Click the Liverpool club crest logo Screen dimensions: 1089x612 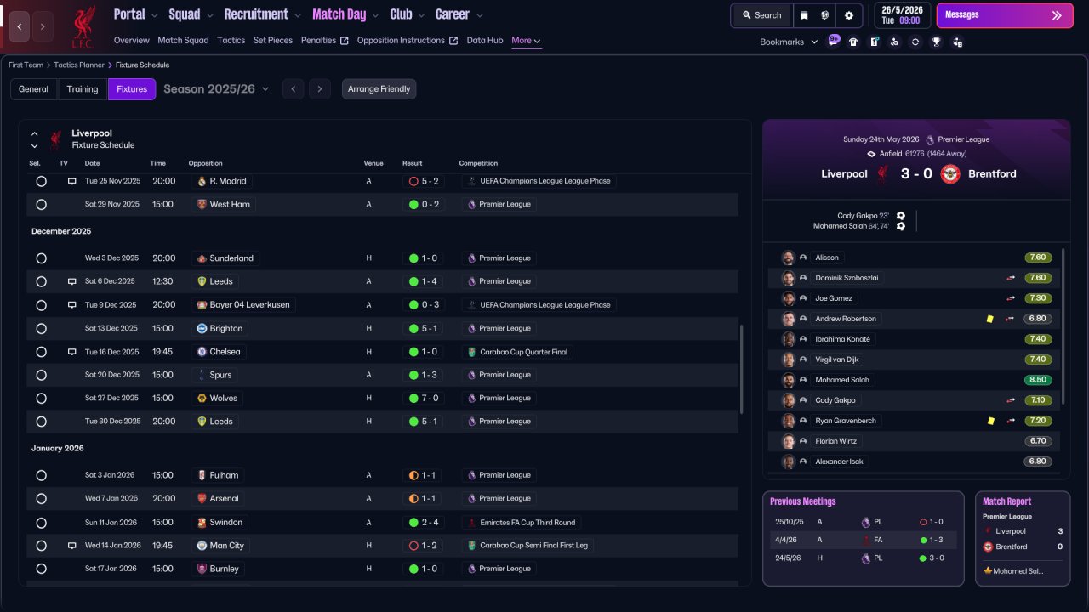[x=83, y=26]
